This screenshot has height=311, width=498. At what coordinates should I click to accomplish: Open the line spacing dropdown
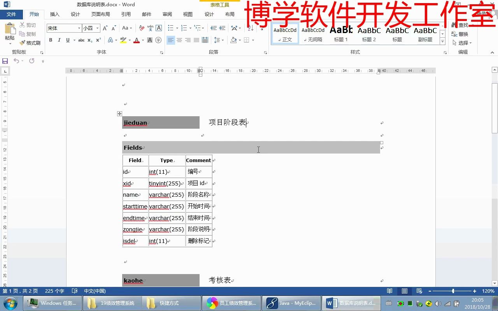click(219, 40)
